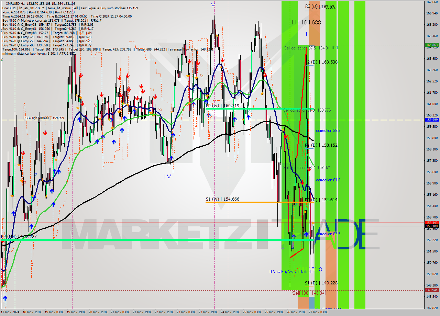Select the blue correction 87.5 label
This screenshot has height=316, width=440.
point(328,234)
